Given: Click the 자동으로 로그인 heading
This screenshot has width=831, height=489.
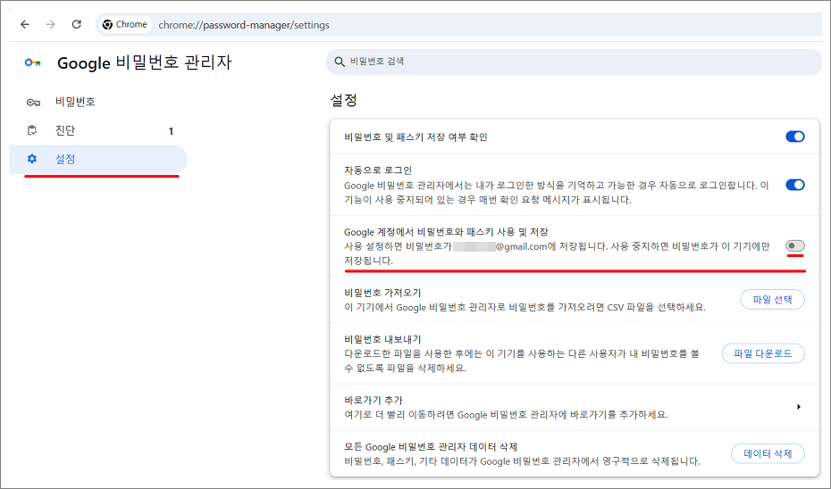Looking at the screenshot, I should (378, 170).
